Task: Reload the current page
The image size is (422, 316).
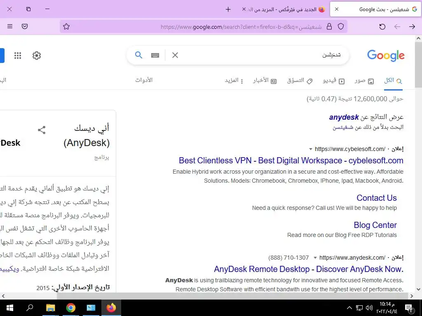Action: pos(382,27)
